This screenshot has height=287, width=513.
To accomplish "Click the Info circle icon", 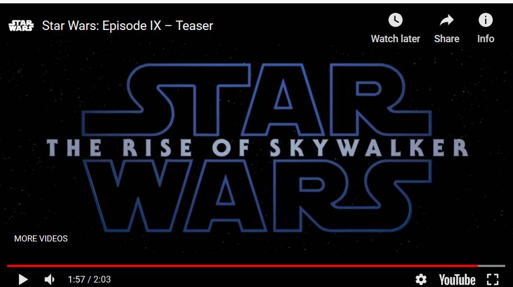I will coord(486,20).
